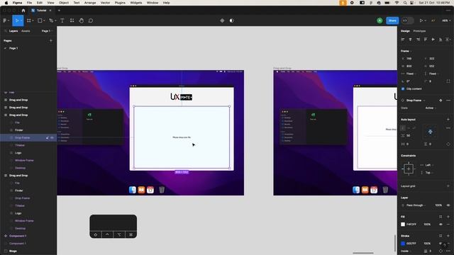454x255 pixels.
Task: Align the selection to vertical centers
Action: 433,40
